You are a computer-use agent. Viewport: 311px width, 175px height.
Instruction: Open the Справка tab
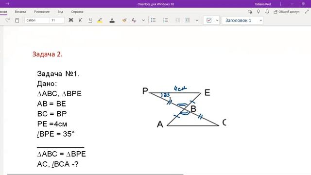tap(77, 12)
